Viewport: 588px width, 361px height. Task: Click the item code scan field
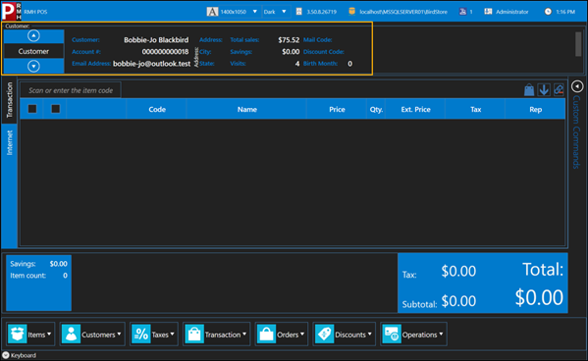click(x=71, y=90)
